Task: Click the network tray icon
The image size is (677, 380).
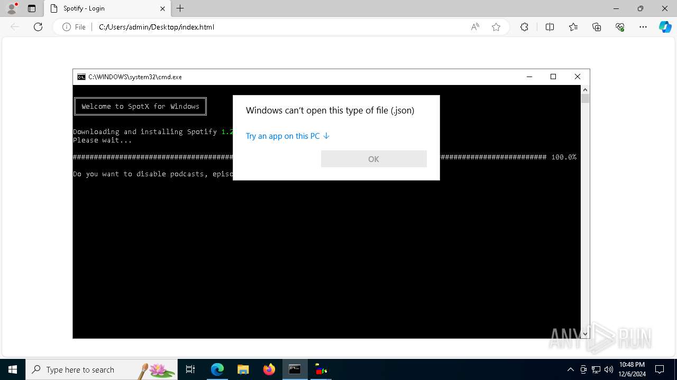Action: click(596, 369)
